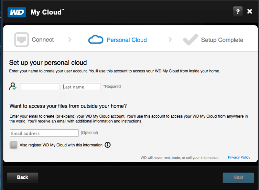Proceed with the Next button
The height and width of the screenshot is (190, 259).
tap(238, 177)
